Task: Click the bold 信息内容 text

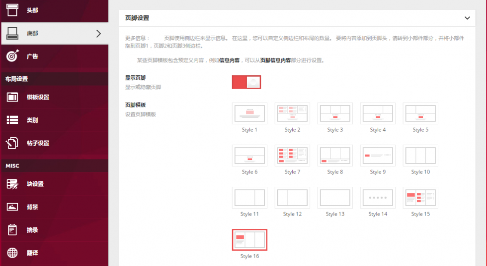Action: (x=229, y=60)
